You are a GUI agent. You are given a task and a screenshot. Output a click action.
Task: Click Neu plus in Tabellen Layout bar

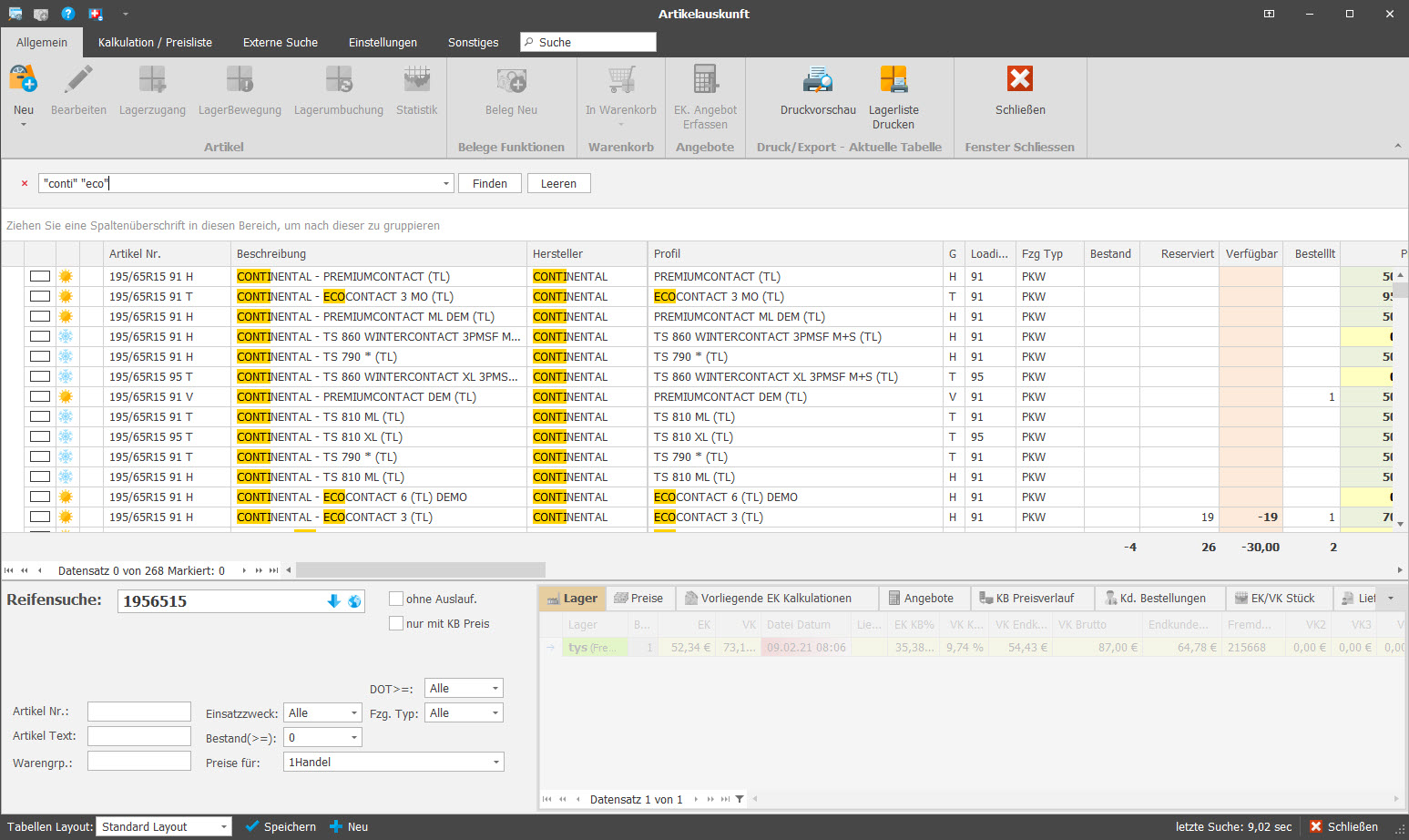336,826
